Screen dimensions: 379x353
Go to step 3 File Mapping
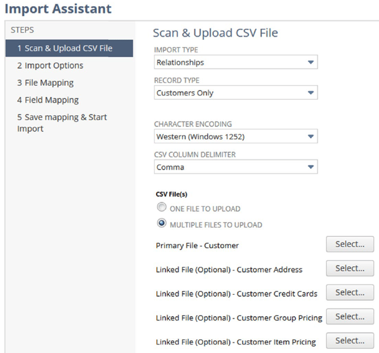point(45,83)
